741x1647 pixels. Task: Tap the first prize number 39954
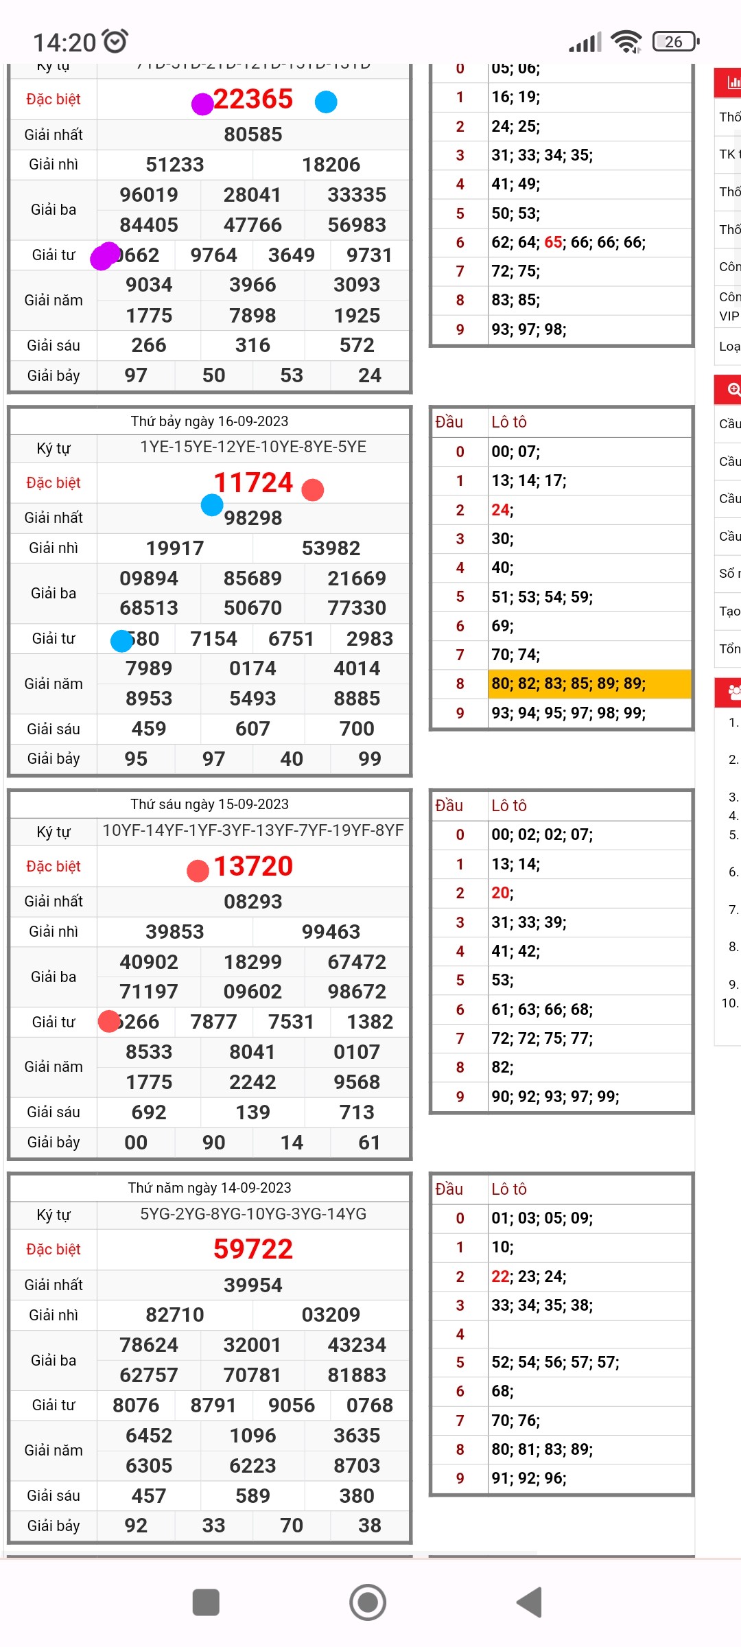(253, 1285)
